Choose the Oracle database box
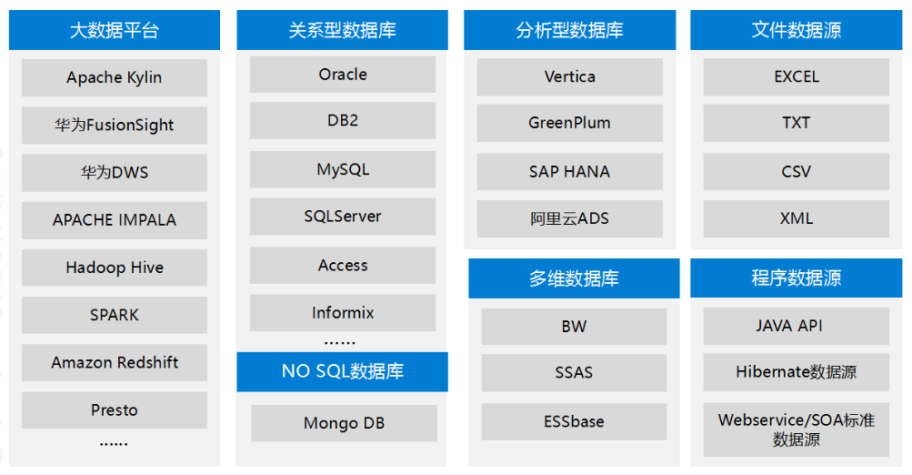Screen dimensions: 912x475 [x=343, y=75]
